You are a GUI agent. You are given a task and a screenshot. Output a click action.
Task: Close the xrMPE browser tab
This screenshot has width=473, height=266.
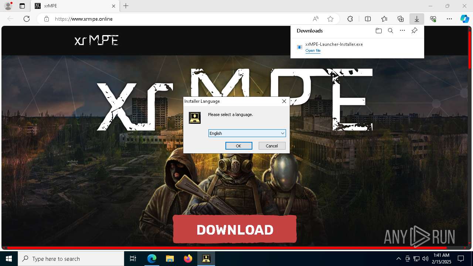[x=113, y=6]
